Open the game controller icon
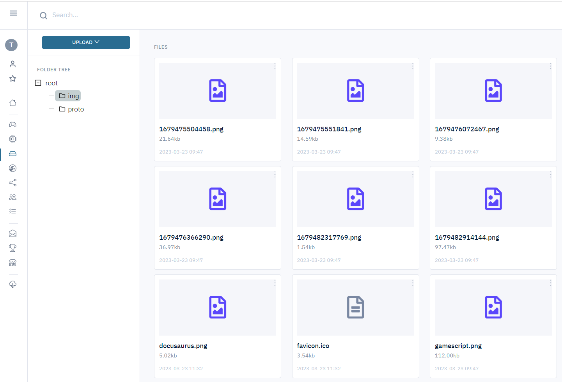This screenshot has width=562, height=382. tap(12, 124)
